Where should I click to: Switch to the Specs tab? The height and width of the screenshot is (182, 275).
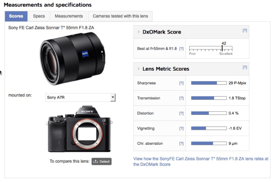(39, 16)
